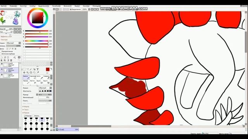The height and width of the screenshot is (139, 248).
Task: Choose the Акварель watercolor brush
Action: [46, 77]
